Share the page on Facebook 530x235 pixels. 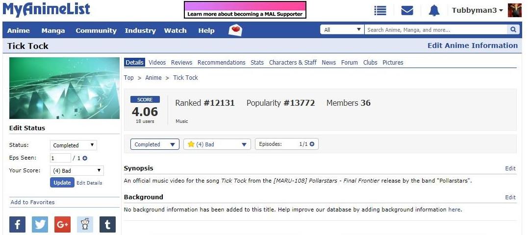17,225
